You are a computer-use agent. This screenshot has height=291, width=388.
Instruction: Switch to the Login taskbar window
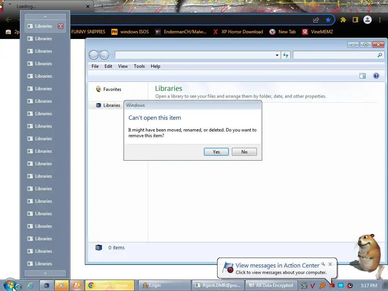point(164,285)
